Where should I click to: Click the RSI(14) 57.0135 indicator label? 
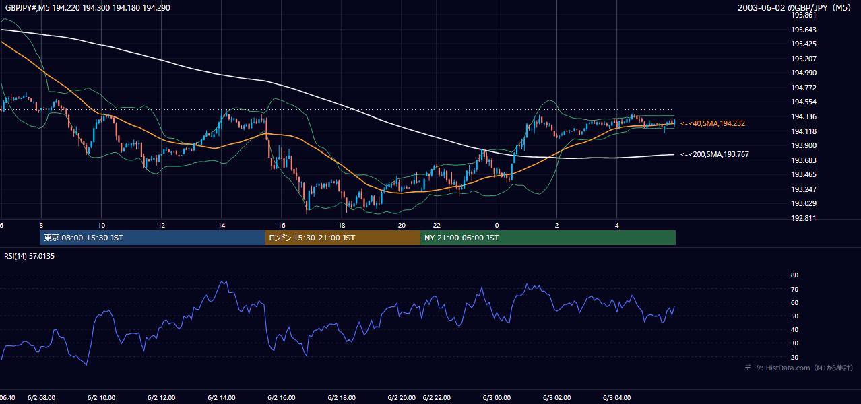tap(29, 256)
